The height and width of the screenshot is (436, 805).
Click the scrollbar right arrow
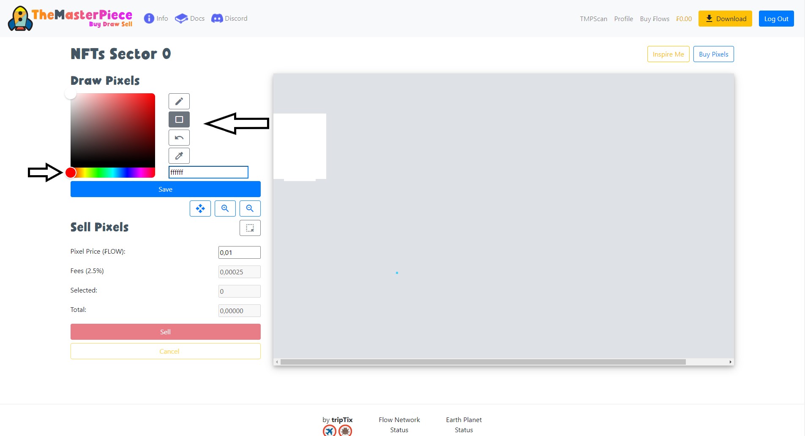click(731, 362)
